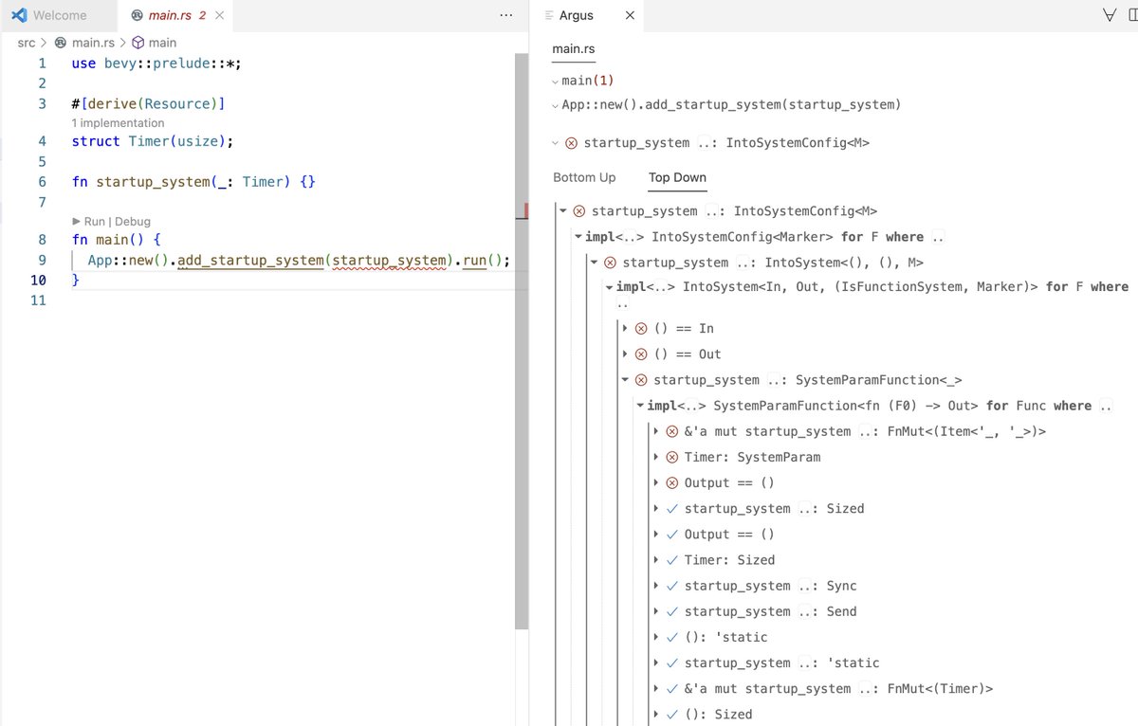Expand the (): 'static node
Screen dimensions: 1138x726
coord(656,637)
